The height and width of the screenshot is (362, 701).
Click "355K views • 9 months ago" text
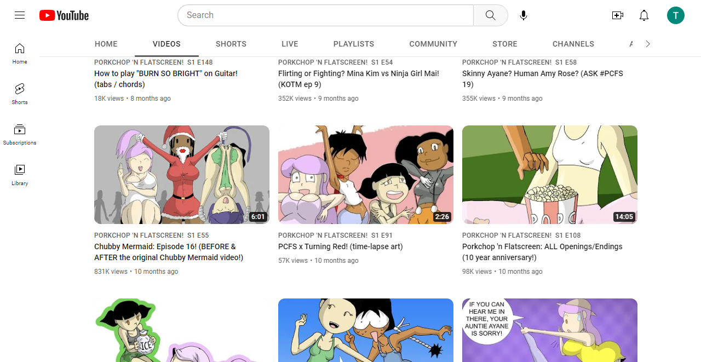click(x=502, y=99)
